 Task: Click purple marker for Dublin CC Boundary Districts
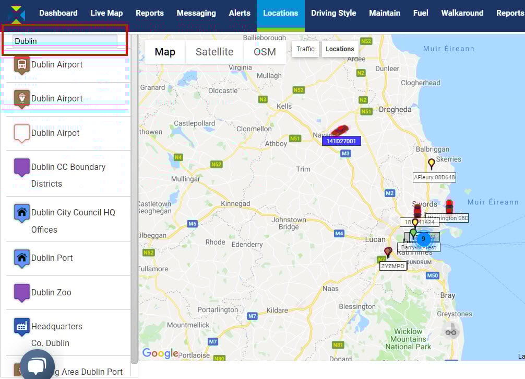coord(22,167)
